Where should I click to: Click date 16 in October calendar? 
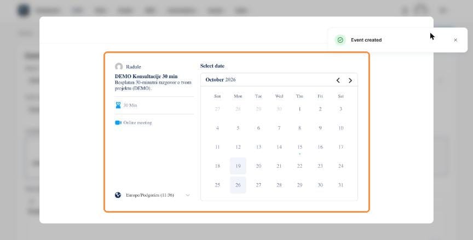coord(320,147)
